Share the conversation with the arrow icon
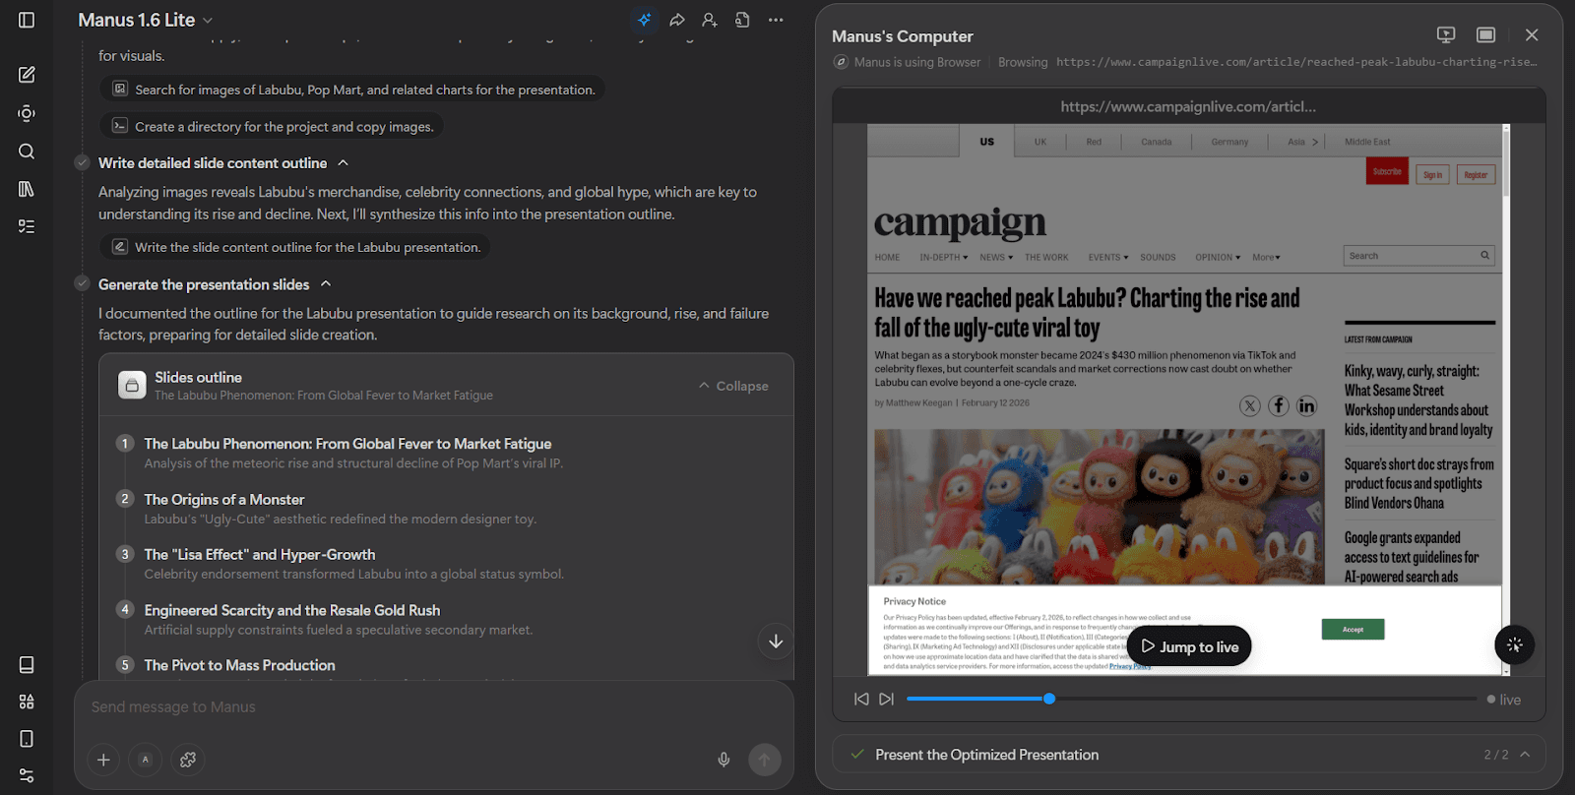 pyautogui.click(x=677, y=20)
